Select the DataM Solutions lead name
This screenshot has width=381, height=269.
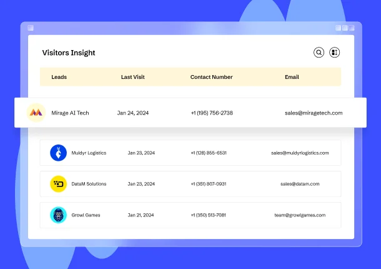click(89, 184)
